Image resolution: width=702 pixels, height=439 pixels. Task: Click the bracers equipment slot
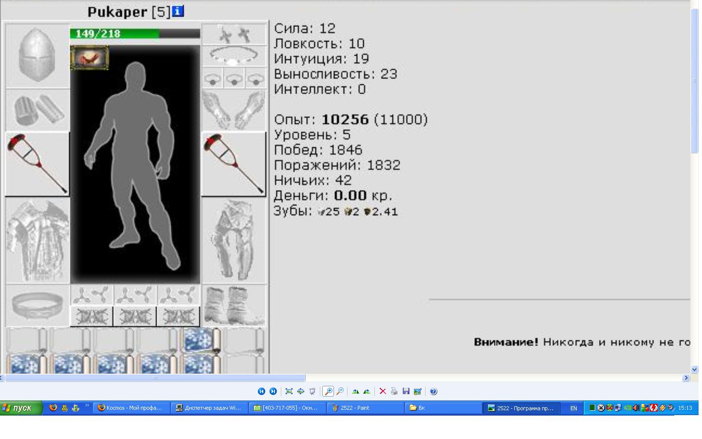(37, 110)
